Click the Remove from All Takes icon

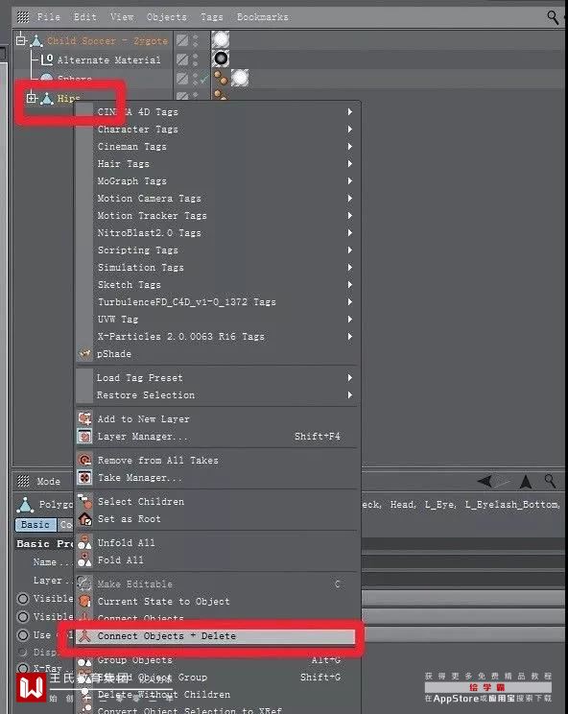coord(84,460)
